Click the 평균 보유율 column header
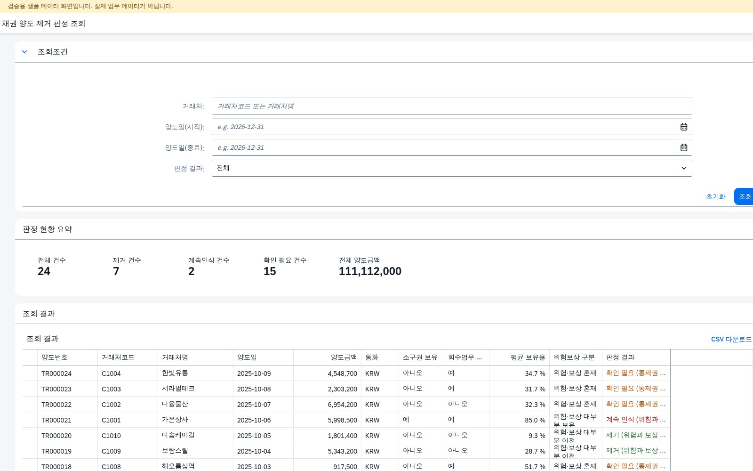Viewport: 753px width, 471px height. [519, 357]
